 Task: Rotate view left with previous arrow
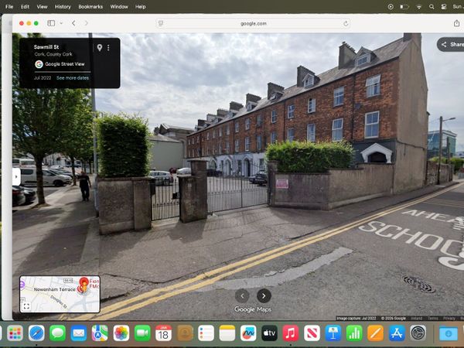point(243,295)
